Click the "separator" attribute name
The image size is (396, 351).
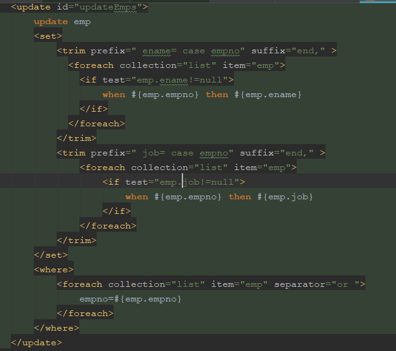[x=300, y=284]
